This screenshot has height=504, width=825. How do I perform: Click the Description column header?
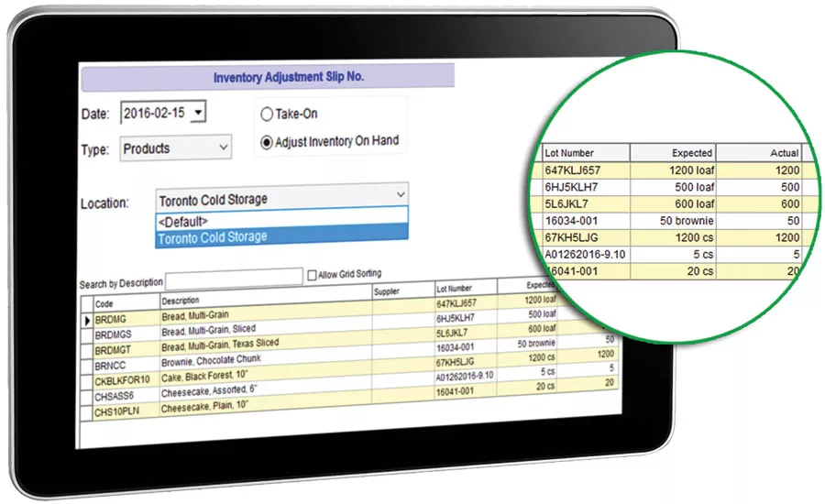tap(266, 297)
